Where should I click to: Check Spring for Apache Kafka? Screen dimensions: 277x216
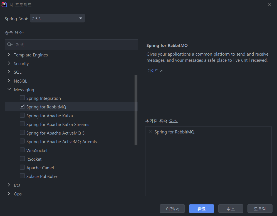coord(23,115)
